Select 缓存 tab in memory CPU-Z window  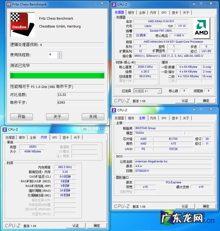click(22, 138)
